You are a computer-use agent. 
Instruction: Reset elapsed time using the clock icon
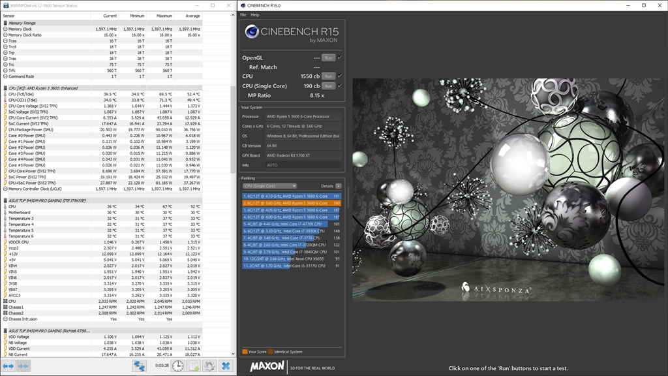click(177, 366)
